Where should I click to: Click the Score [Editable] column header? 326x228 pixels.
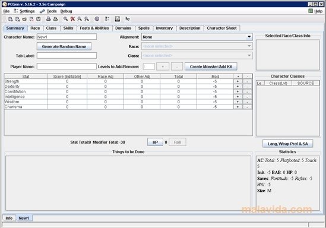pos(67,77)
